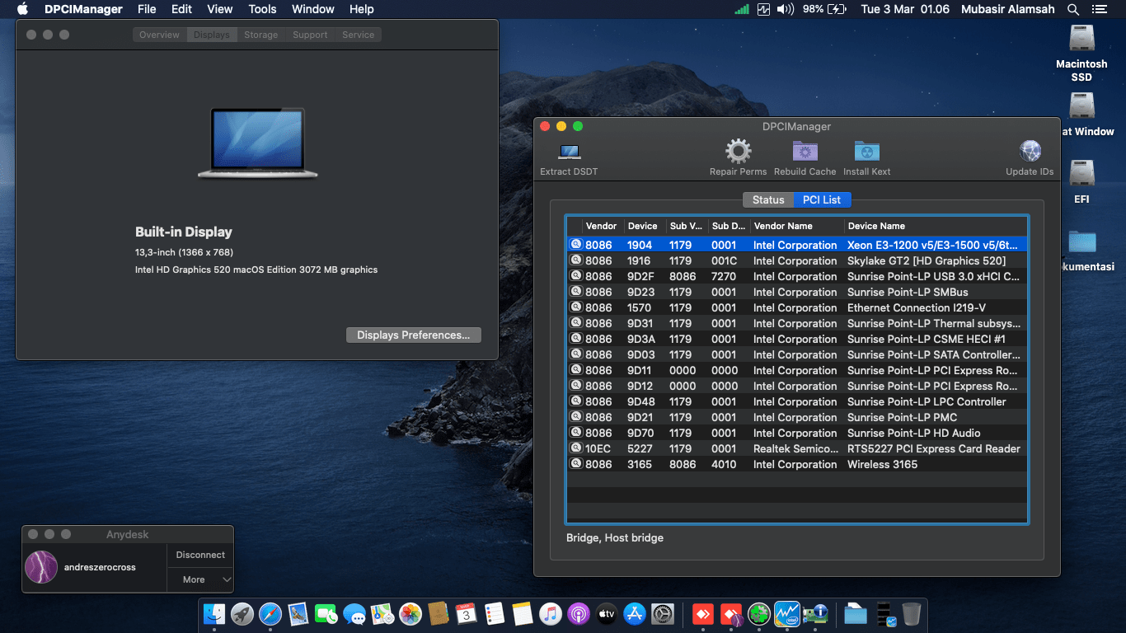This screenshot has height=633, width=1126.
Task: Select the Sunrise Point-LP PMC row
Action: coord(797,417)
